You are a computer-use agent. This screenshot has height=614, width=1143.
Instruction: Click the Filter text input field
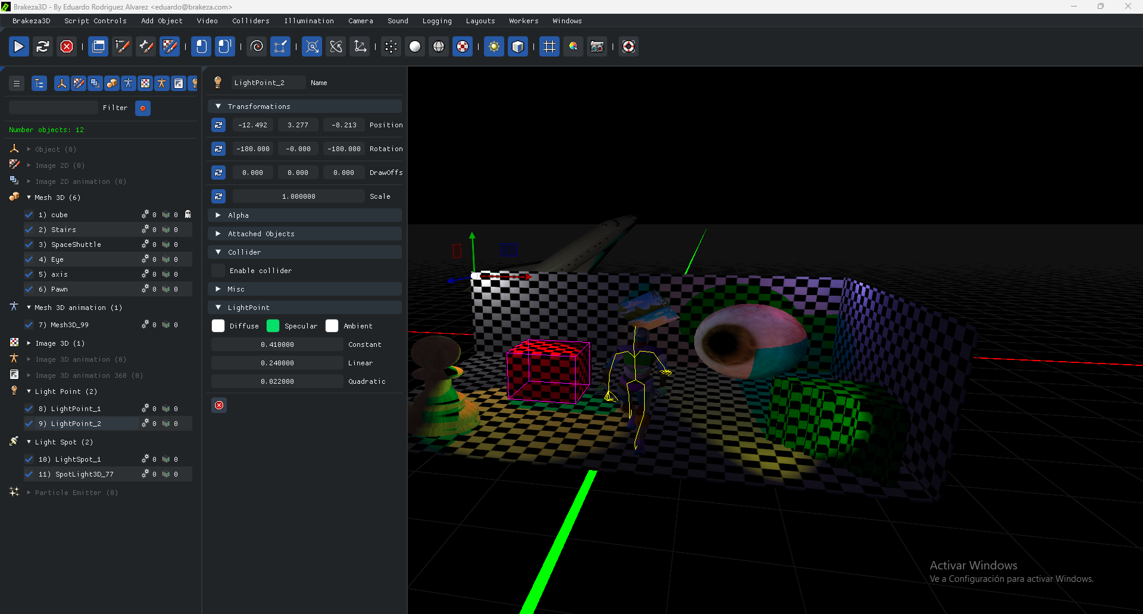point(53,108)
